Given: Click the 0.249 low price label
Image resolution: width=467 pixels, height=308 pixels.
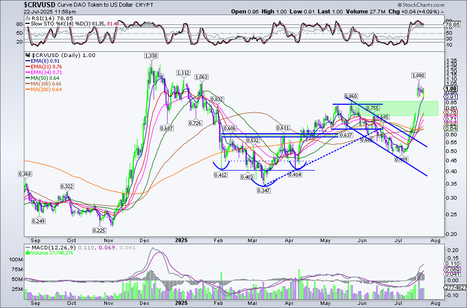Looking at the screenshot, I should tap(39, 221).
